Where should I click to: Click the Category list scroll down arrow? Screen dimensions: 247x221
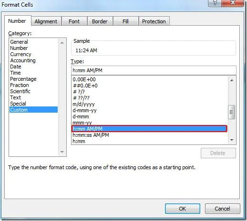pos(62,152)
